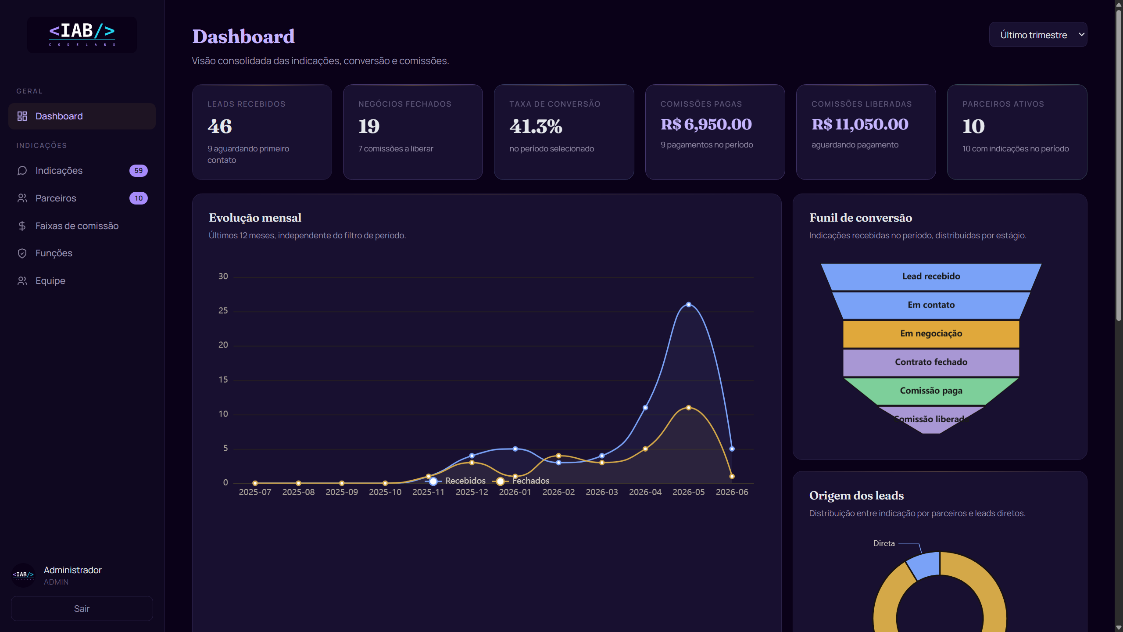Image resolution: width=1123 pixels, height=632 pixels.
Task: Click the Taxa de Conversão card
Action: point(564,132)
